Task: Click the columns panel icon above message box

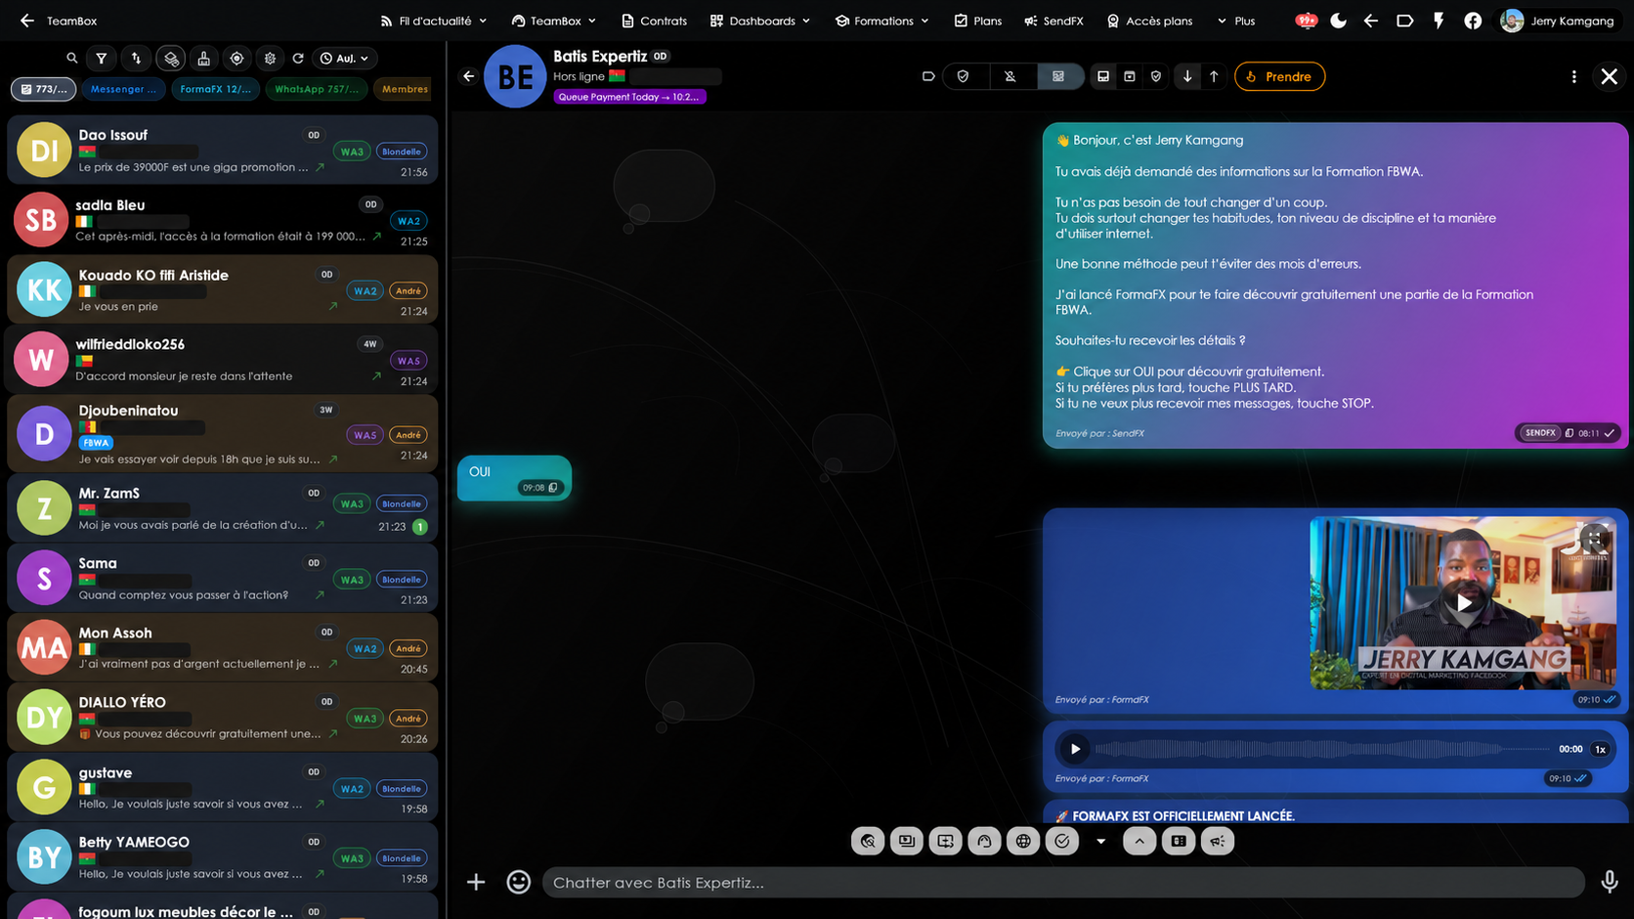Action: coord(1179,841)
